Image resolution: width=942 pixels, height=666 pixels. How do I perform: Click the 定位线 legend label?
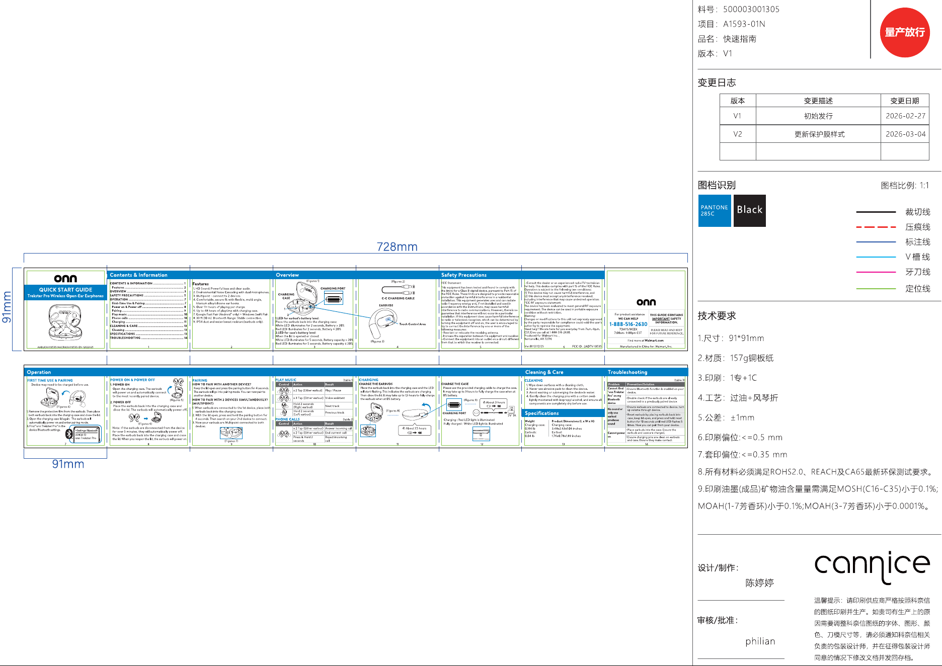918,289
